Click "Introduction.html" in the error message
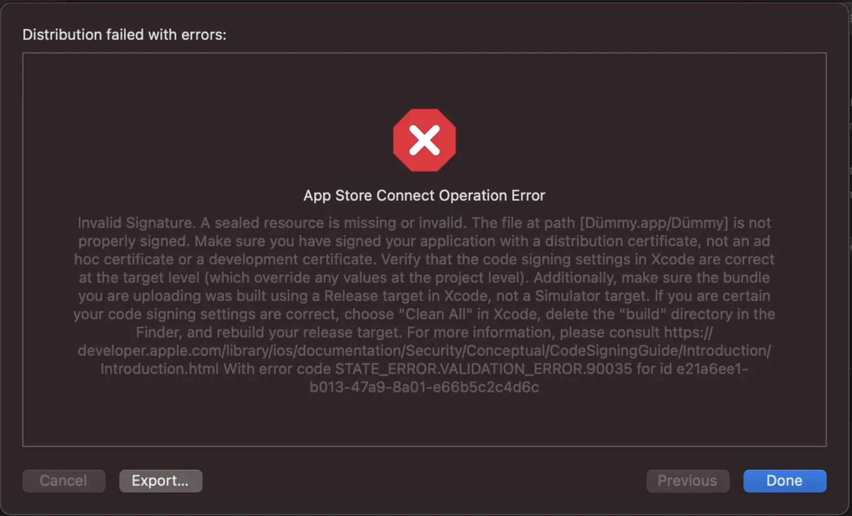Image resolution: width=852 pixels, height=516 pixels. pyautogui.click(x=159, y=369)
